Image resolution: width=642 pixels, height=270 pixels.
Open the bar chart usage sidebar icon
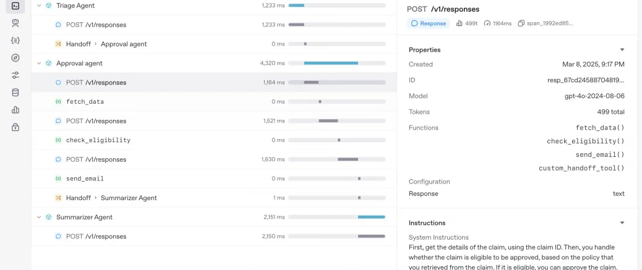coord(15,109)
